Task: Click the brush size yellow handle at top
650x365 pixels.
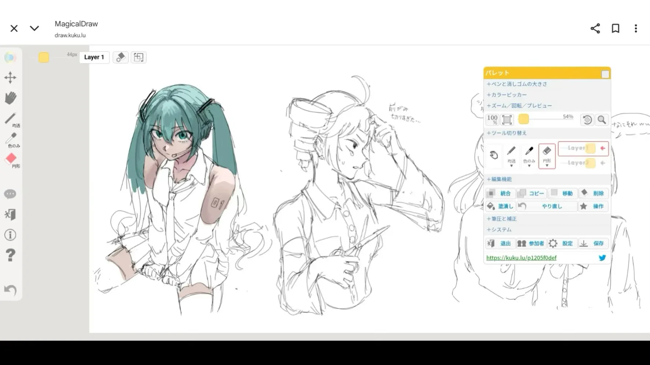Action: point(44,57)
